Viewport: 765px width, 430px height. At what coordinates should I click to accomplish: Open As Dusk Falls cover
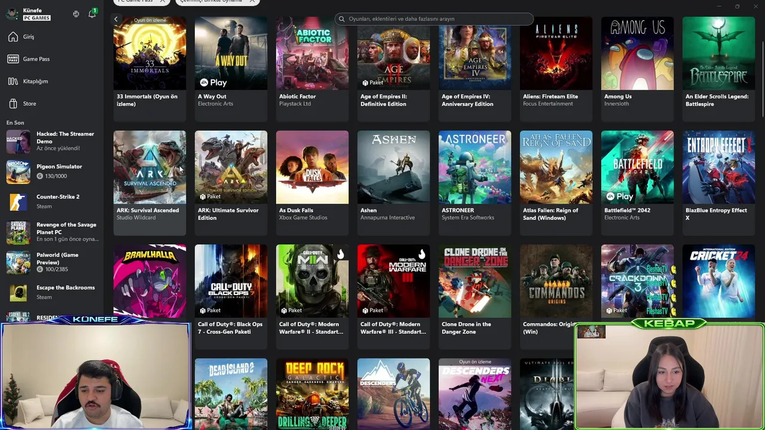pos(312,167)
